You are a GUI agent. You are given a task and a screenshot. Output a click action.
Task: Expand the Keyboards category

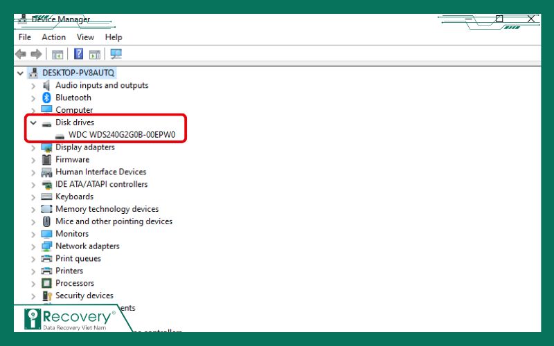point(33,197)
